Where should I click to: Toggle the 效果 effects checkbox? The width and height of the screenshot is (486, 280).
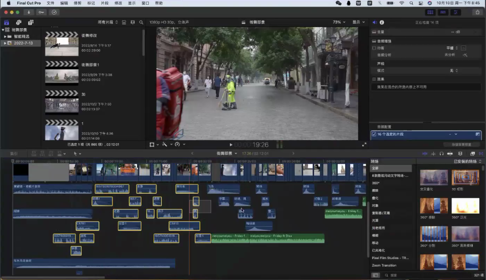374,79
